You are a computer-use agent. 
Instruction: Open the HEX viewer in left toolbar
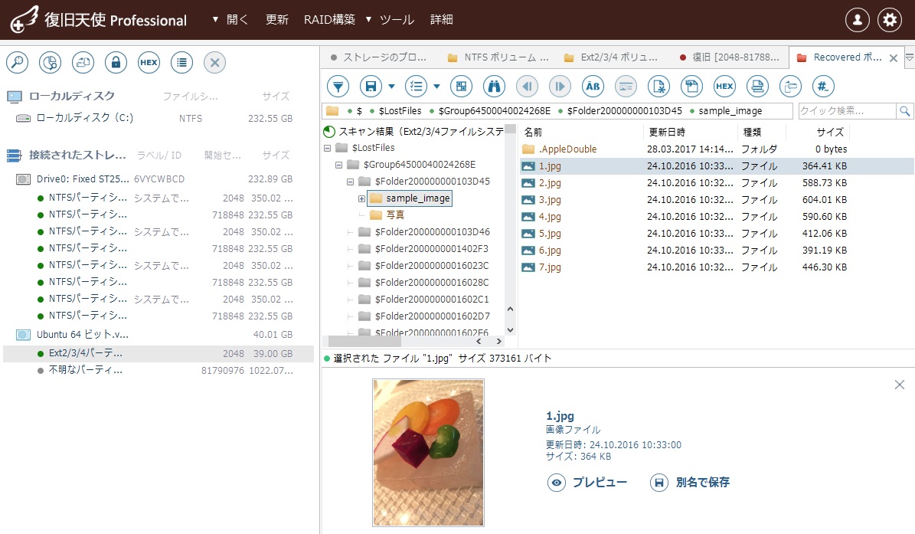[x=149, y=63]
